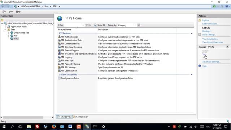Screen dimensions: 231x130
Task: Open FTP IP Address and Domain Restrictions icon
Action: pyautogui.click(x=59, y=54)
